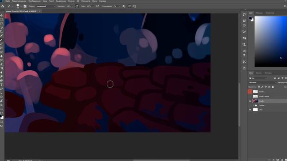Open the layer filter type dropdown
Image resolution: width=287 pixels, height=161 pixels.
coord(258,78)
